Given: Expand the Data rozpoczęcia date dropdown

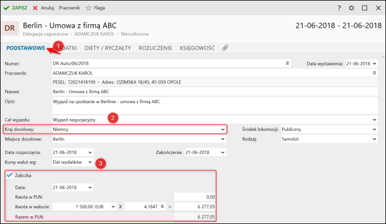Looking at the screenshot, I should pyautogui.click(x=90, y=152).
